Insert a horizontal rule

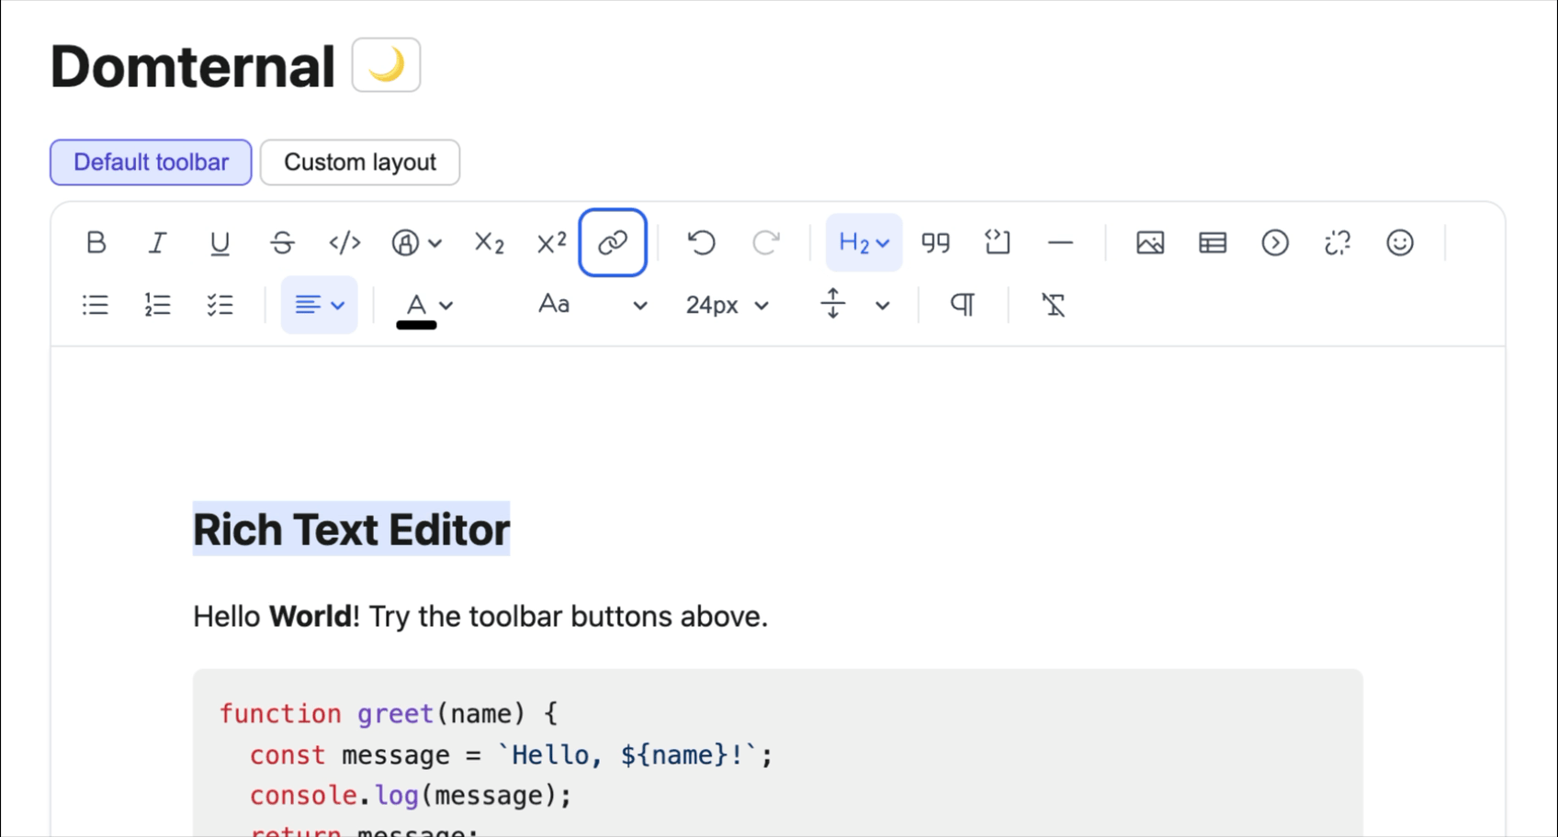[x=1061, y=242]
